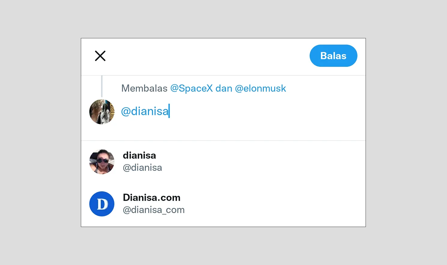Click the blinking text cursor area after @dianisa
Viewport: 447px width, 265px height.
click(170, 111)
